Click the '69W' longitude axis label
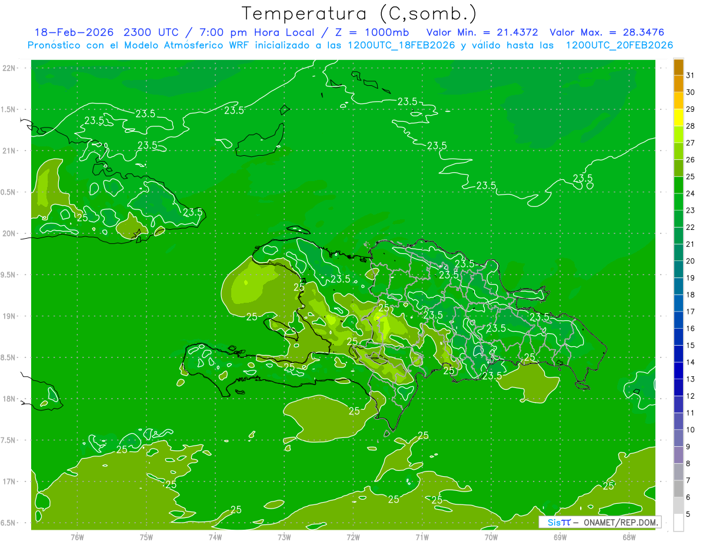 click(x=560, y=537)
